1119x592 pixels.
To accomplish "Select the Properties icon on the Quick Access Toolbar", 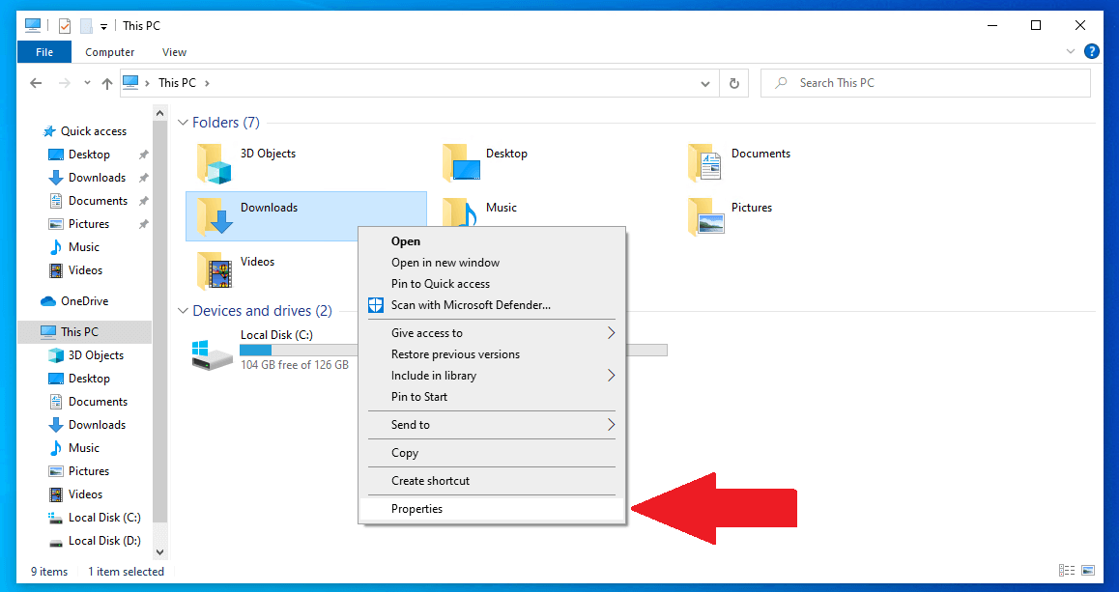I will point(65,25).
